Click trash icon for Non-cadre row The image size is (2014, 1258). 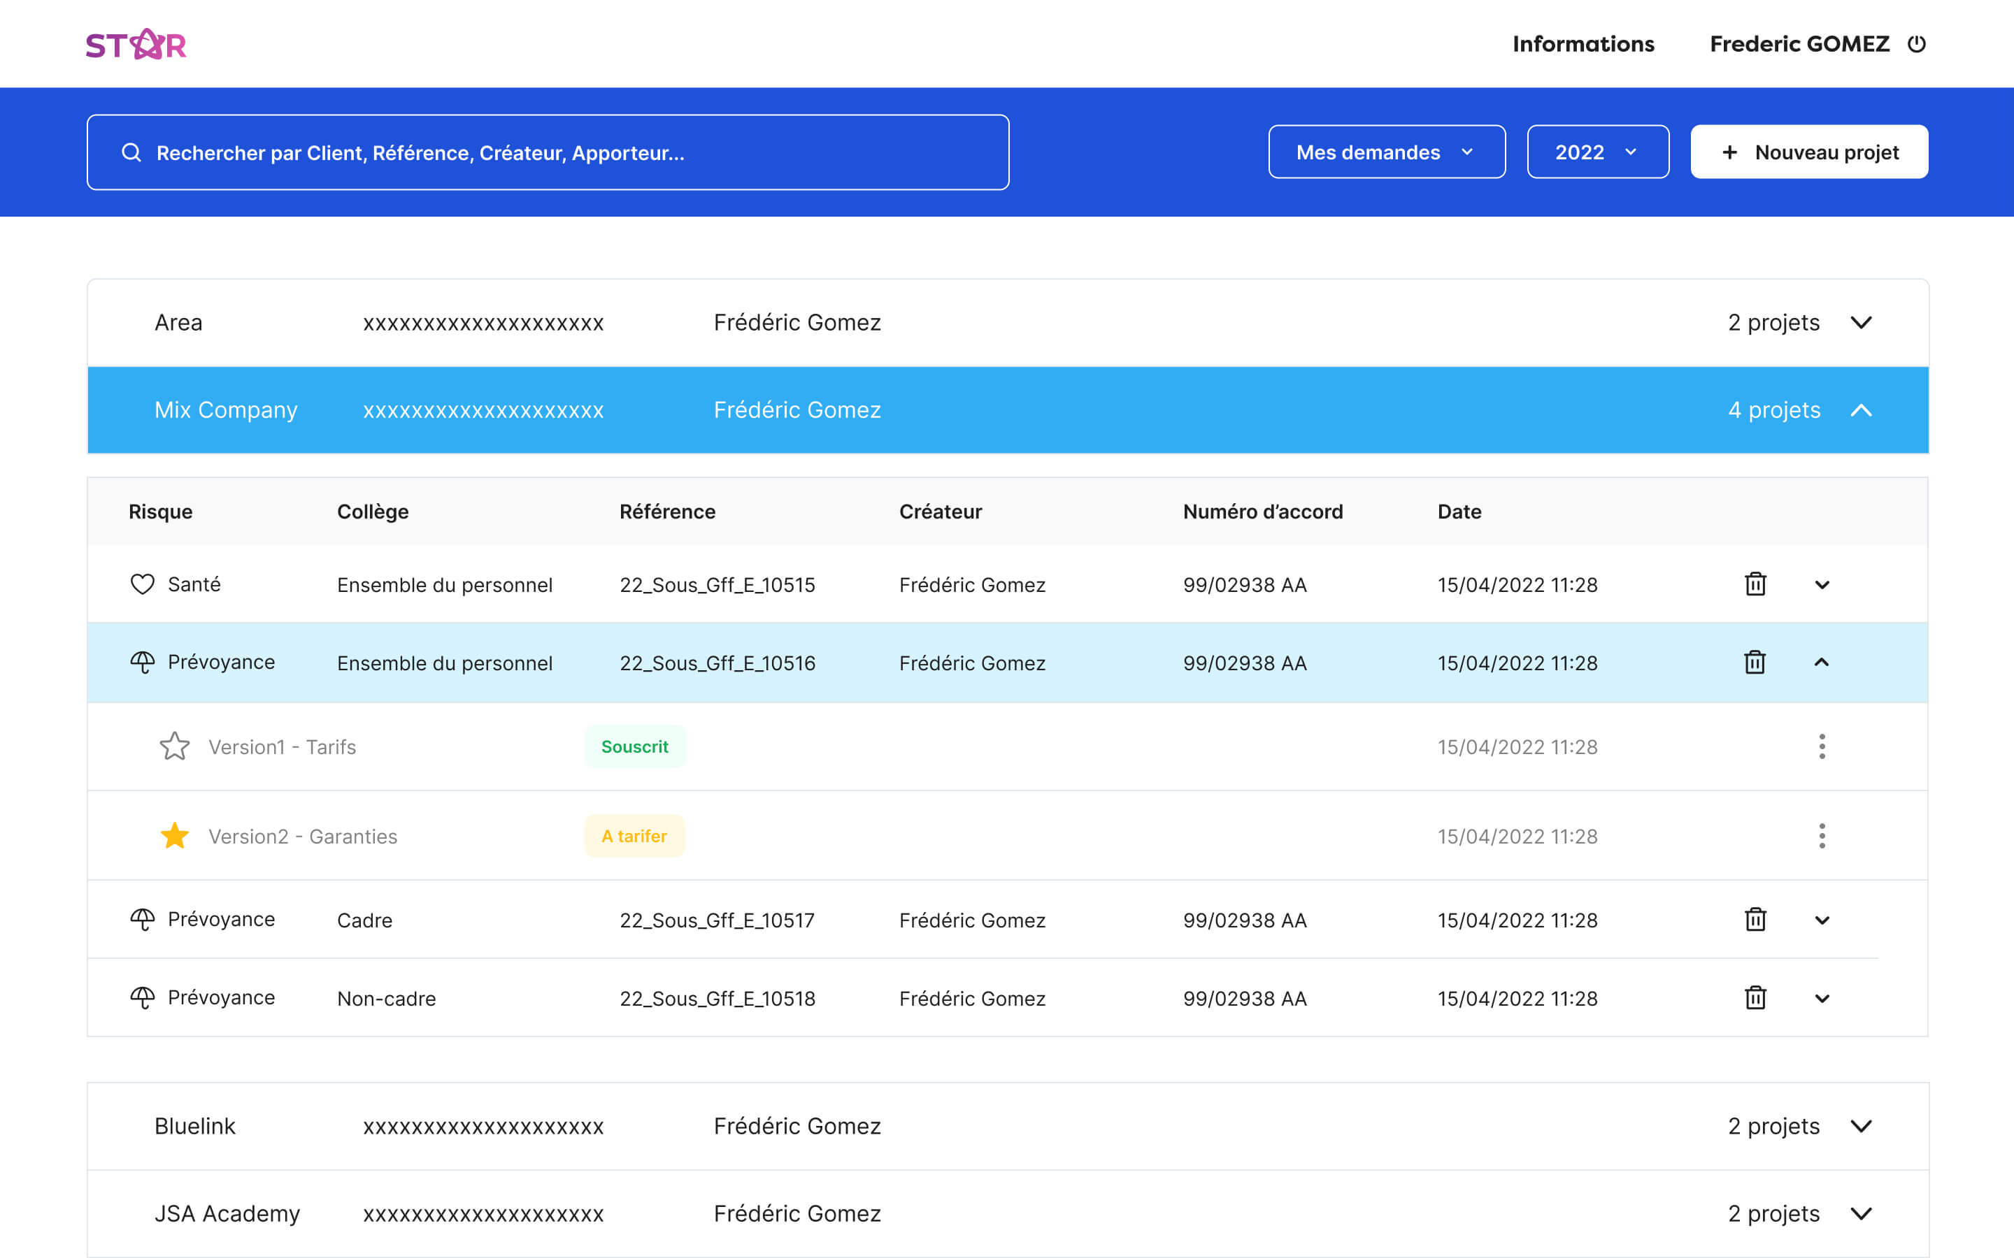point(1755,997)
